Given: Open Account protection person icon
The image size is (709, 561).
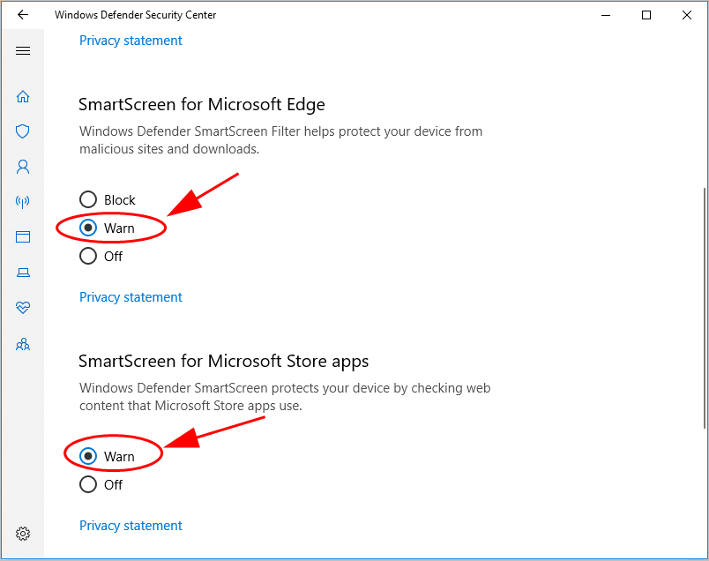Looking at the screenshot, I should [23, 166].
